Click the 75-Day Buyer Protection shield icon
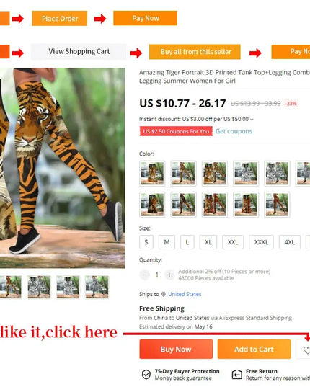The width and height of the screenshot is (310, 387). tap(146, 375)
